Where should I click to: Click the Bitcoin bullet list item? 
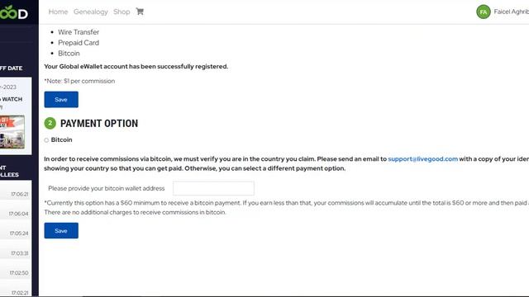click(69, 53)
